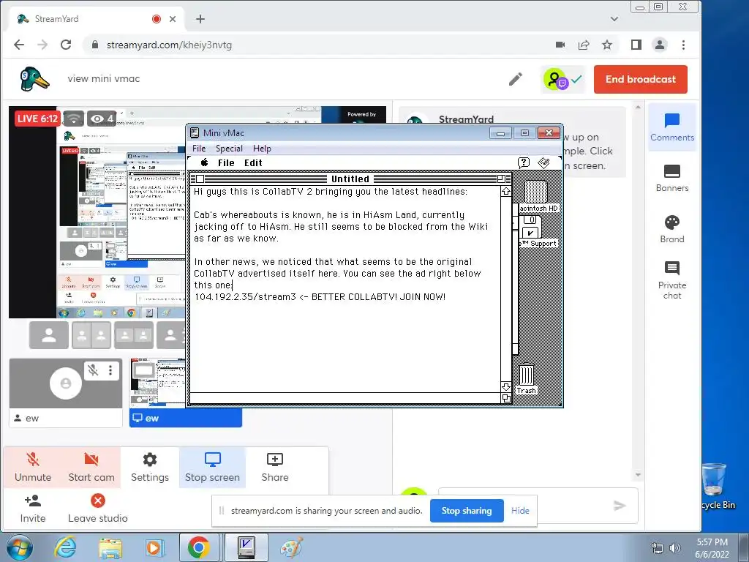The width and height of the screenshot is (749, 562).
Task: Open the Comments panel
Action: 672,127
